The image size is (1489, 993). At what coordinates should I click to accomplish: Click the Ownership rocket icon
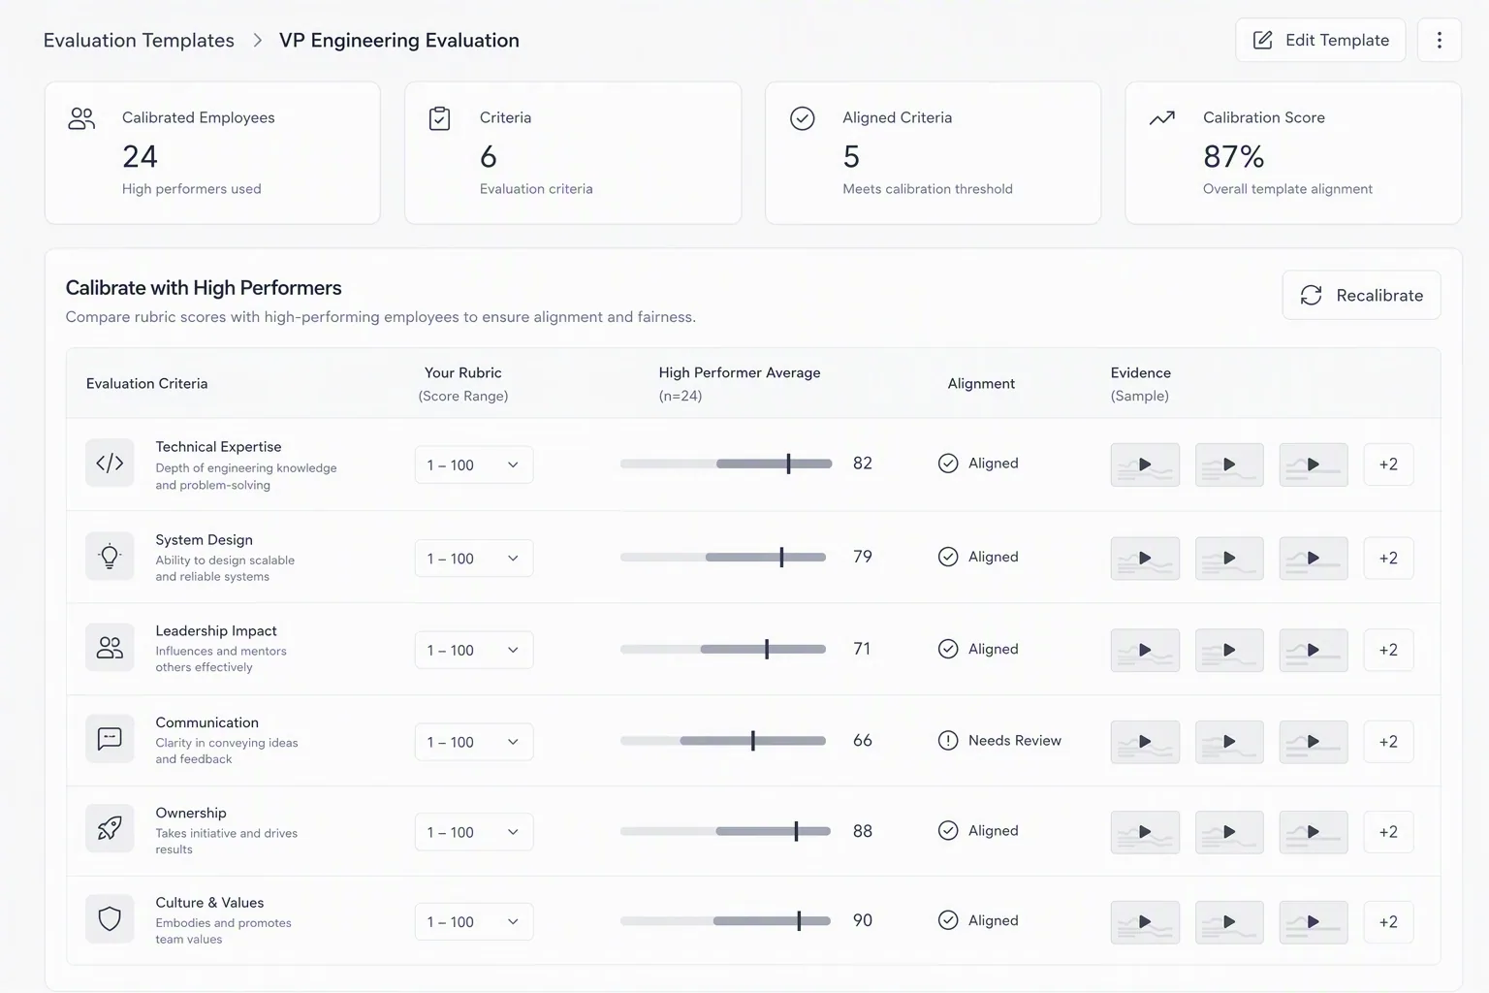110,829
